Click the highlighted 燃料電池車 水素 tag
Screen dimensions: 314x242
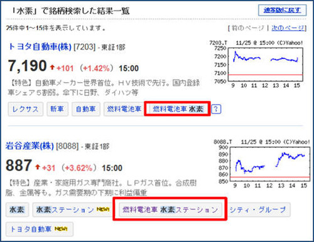pyautogui.click(x=177, y=109)
